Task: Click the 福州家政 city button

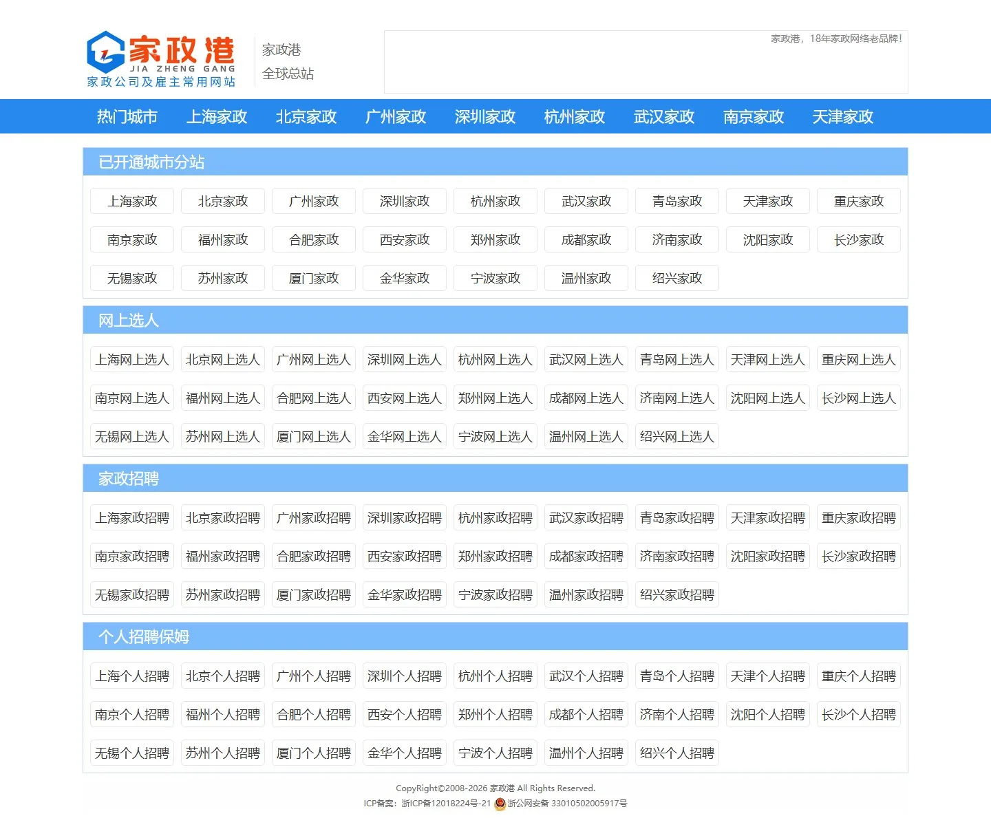Action: [x=223, y=239]
